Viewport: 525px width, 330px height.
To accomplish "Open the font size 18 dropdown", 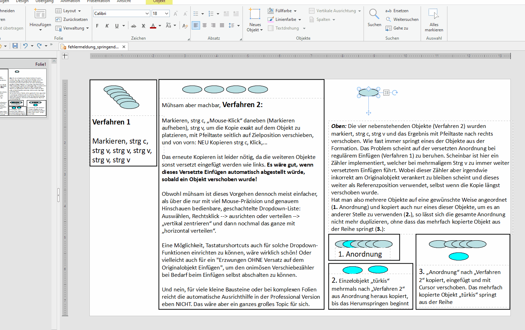I will (x=167, y=14).
